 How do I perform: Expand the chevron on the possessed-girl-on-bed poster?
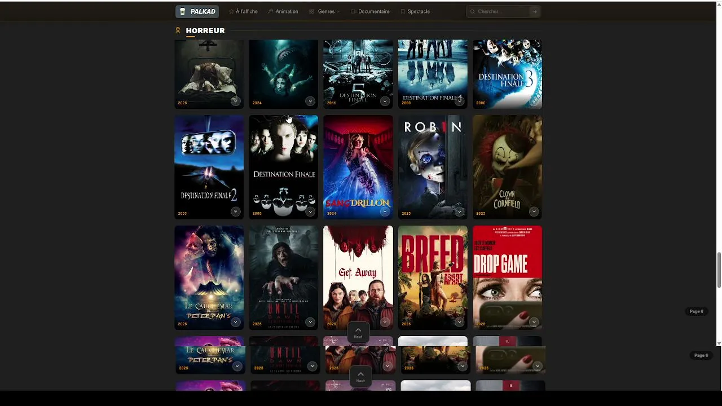coord(236,101)
